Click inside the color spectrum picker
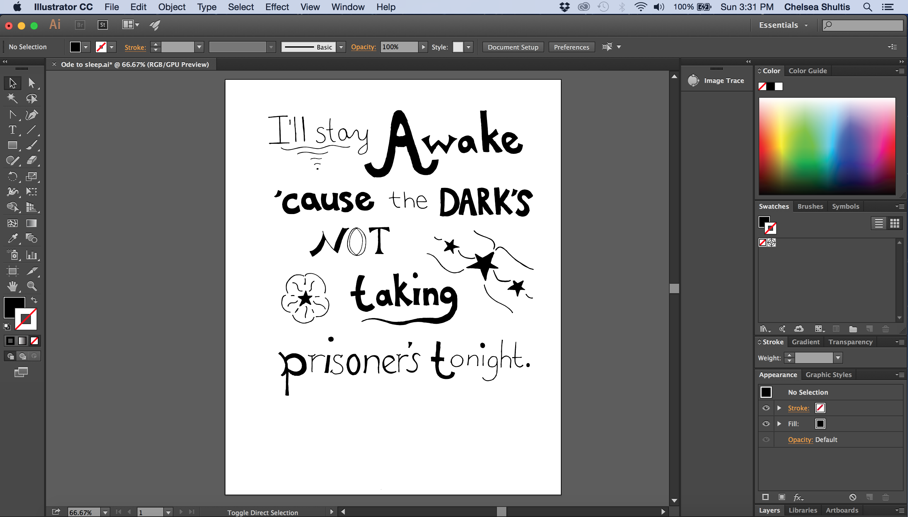908x517 pixels. [x=827, y=146]
